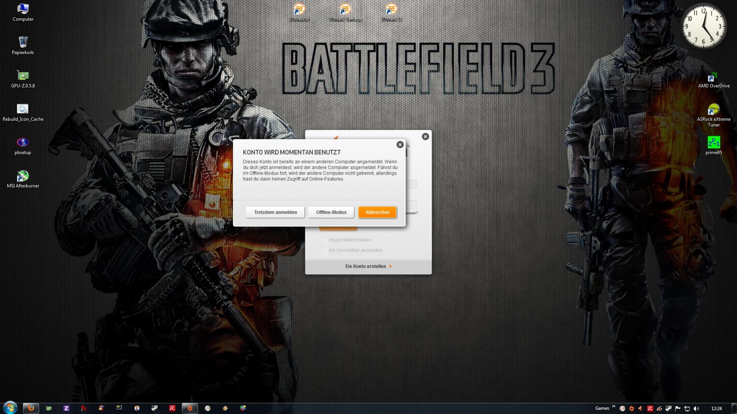Launch Steam from the taskbar
Image resolution: width=737 pixels, height=414 pixels.
click(154, 408)
